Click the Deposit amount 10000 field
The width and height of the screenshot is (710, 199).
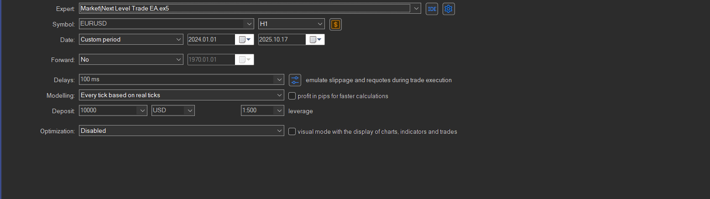[x=108, y=110]
